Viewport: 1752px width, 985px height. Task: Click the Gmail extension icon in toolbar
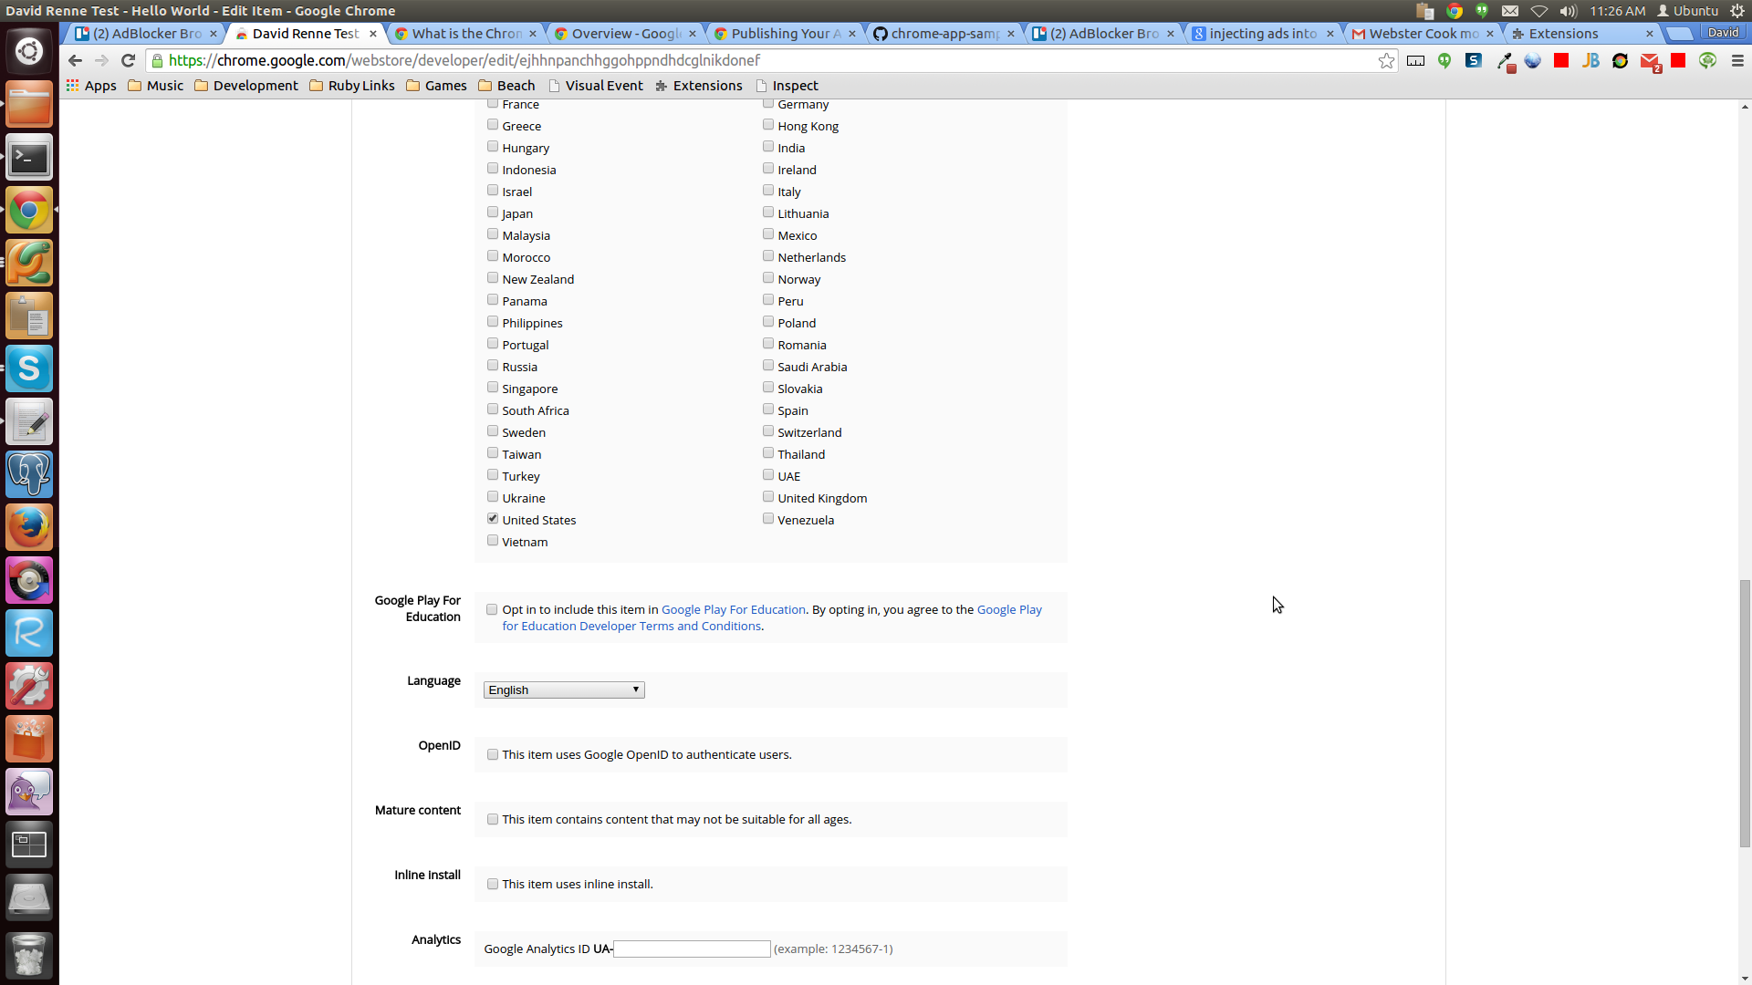[1650, 61]
